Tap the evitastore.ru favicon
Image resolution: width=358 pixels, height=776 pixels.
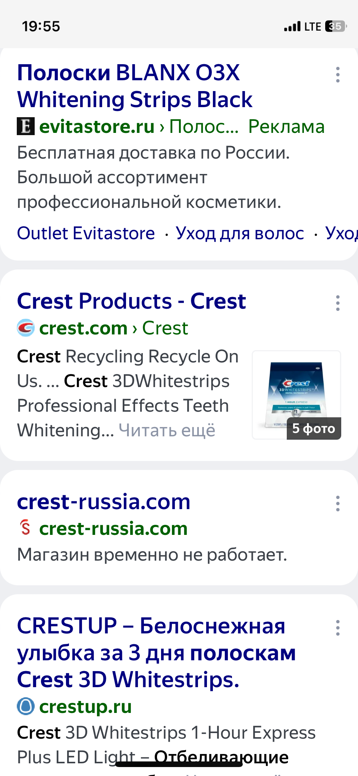26,126
